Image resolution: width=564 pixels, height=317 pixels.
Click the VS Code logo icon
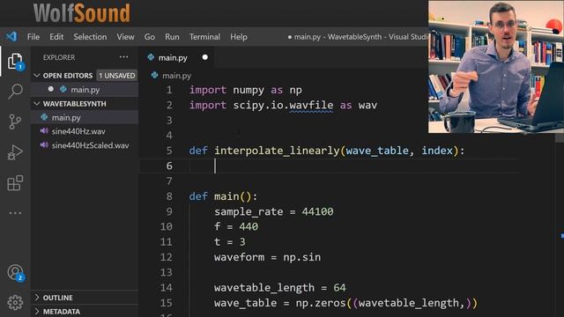click(x=11, y=36)
